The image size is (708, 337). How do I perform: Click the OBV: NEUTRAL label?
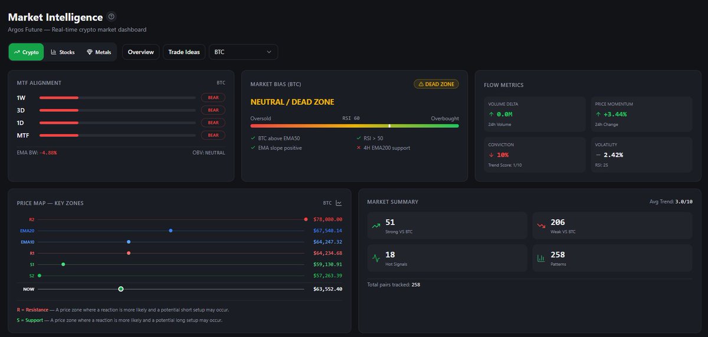click(x=208, y=153)
